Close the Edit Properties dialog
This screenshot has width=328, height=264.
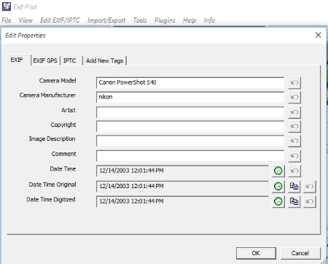pyautogui.click(x=318, y=35)
